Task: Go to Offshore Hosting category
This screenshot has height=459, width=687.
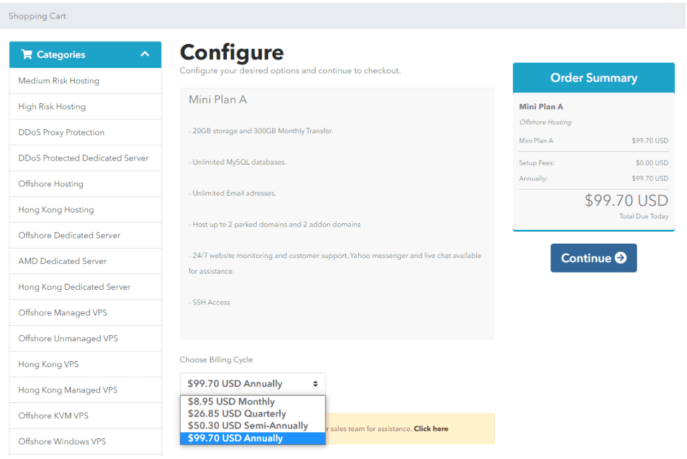Action: click(x=85, y=184)
